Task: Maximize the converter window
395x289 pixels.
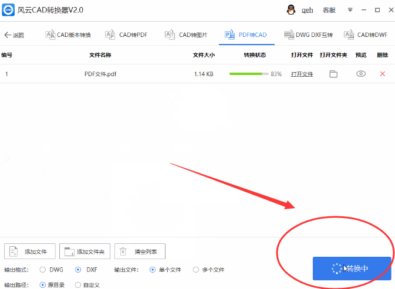Action: point(377,10)
